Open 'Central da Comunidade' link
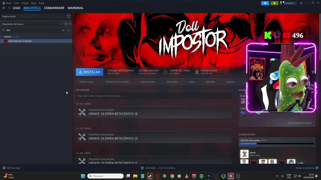Screen dimensions: 321x180 point(117,82)
